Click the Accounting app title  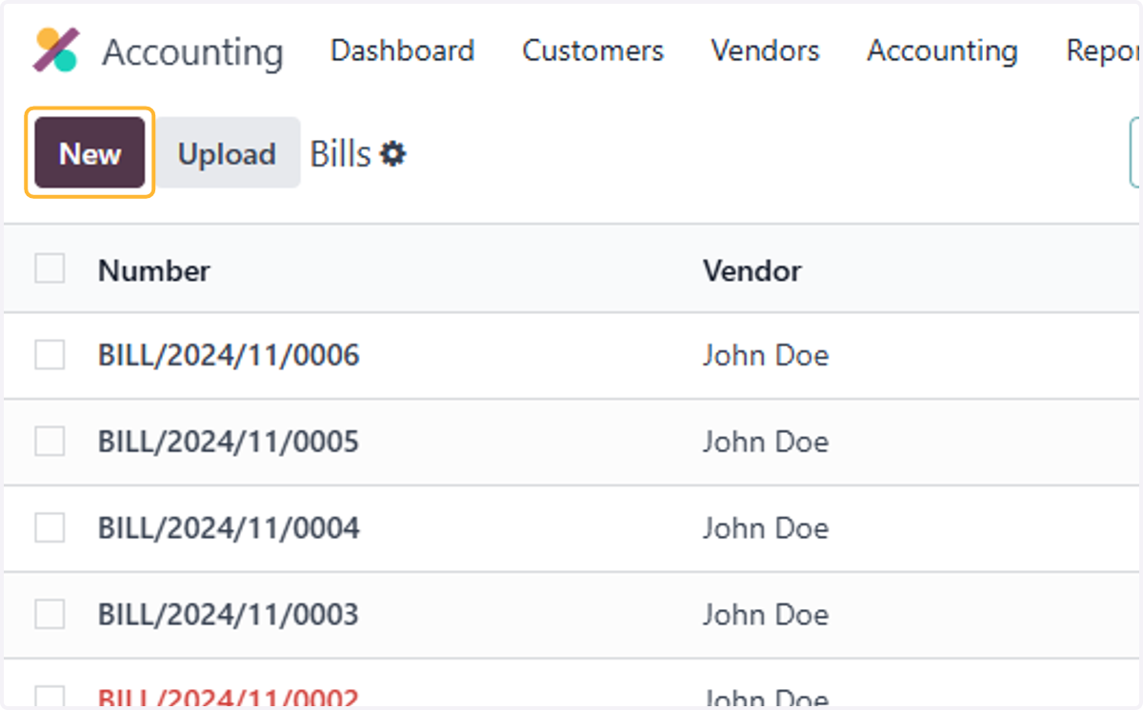tap(192, 52)
